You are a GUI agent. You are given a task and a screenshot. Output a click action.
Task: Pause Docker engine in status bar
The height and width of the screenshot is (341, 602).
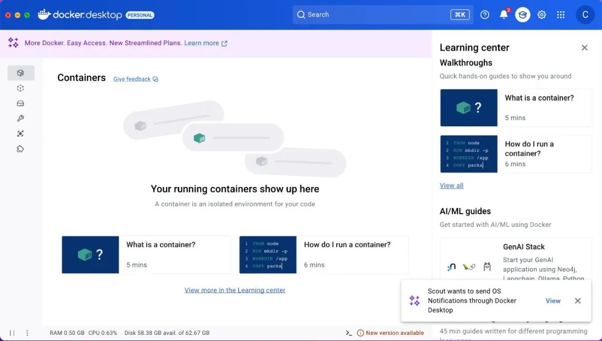[12, 333]
